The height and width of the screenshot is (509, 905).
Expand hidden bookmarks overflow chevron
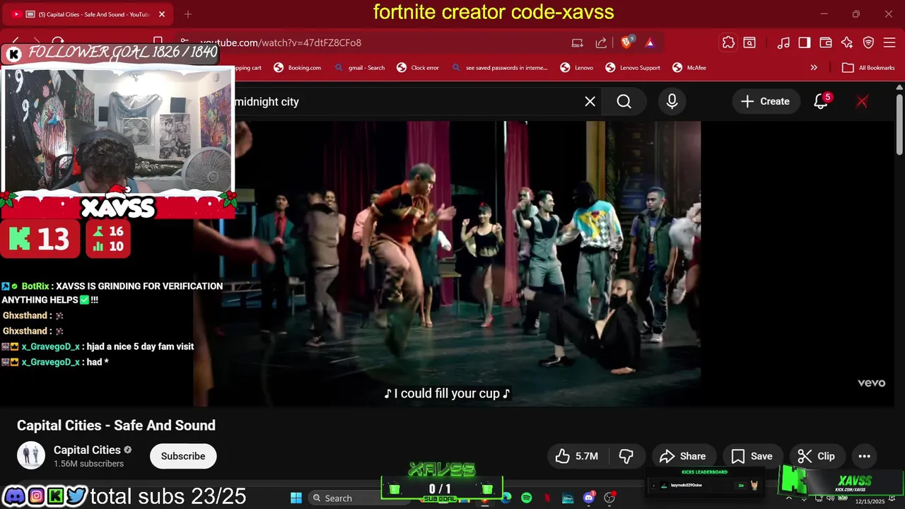coord(814,68)
